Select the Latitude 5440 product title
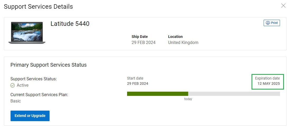The image size is (290, 128). coord(70,24)
